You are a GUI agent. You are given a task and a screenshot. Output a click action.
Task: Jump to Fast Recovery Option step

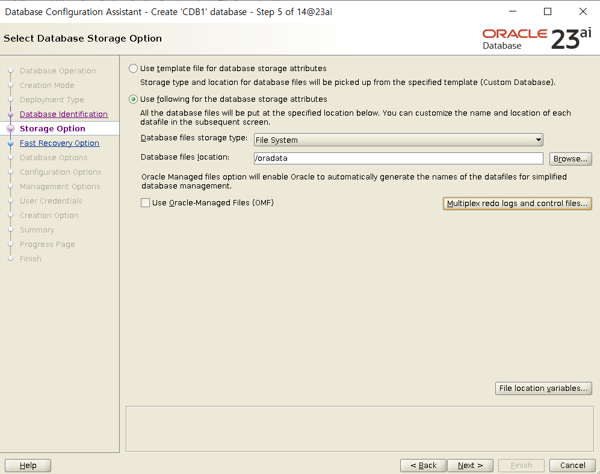click(60, 143)
